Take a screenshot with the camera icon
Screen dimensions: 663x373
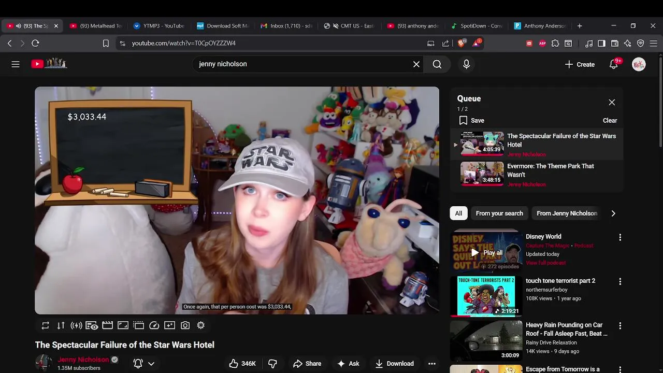(185, 325)
